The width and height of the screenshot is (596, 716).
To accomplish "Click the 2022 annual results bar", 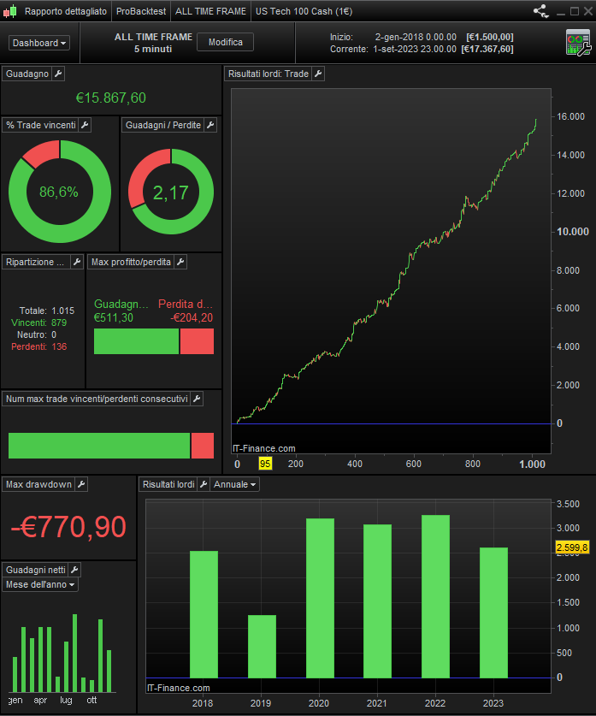I will pos(435,596).
